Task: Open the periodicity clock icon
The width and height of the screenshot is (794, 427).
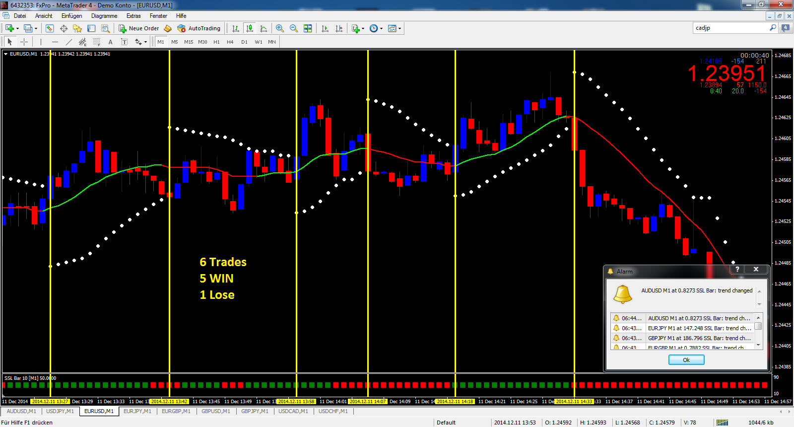Action: (x=374, y=28)
